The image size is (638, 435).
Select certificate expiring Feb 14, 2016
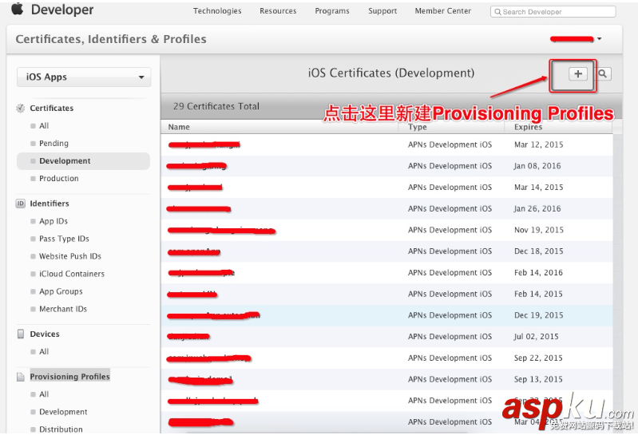tap(386, 273)
